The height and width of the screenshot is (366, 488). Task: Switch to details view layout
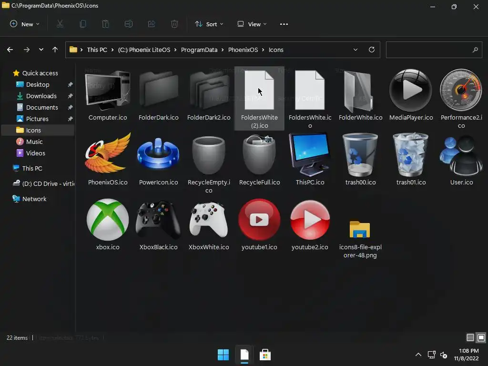click(x=470, y=337)
